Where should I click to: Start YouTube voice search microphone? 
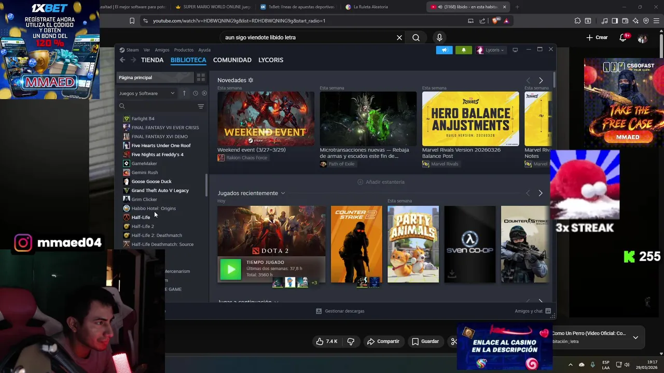(439, 37)
